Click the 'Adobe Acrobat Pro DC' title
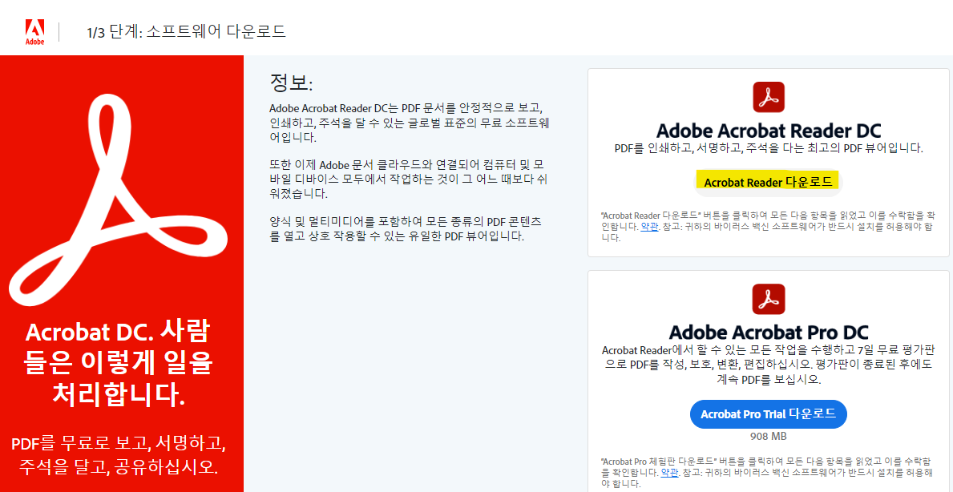Image resolution: width=953 pixels, height=492 pixels. click(x=768, y=333)
